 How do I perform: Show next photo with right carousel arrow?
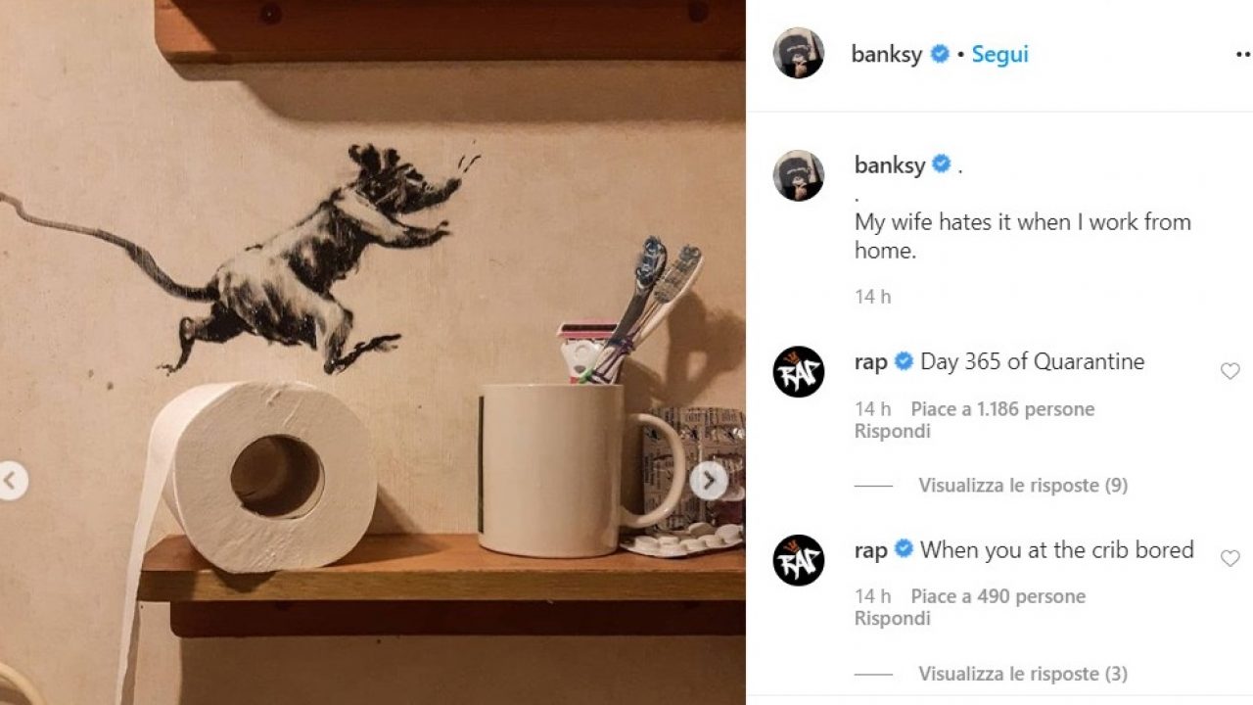click(709, 481)
